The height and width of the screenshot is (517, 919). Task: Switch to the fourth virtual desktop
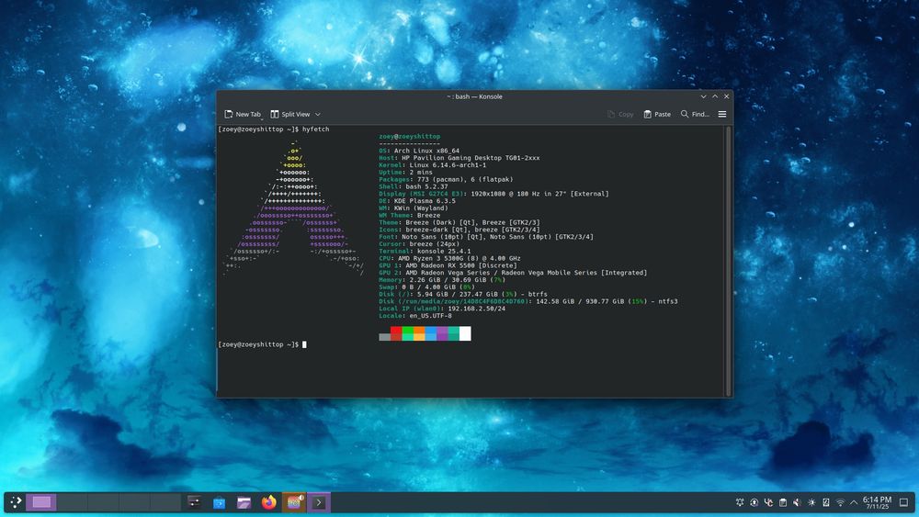(x=134, y=501)
